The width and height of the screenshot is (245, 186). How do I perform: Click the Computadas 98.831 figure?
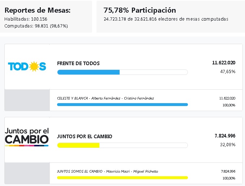point(36,26)
